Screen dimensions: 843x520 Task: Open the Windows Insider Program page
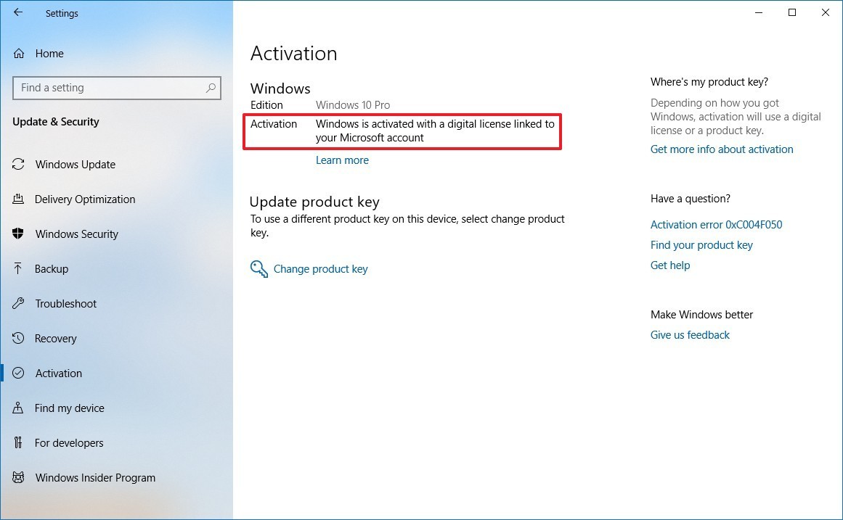pos(95,477)
